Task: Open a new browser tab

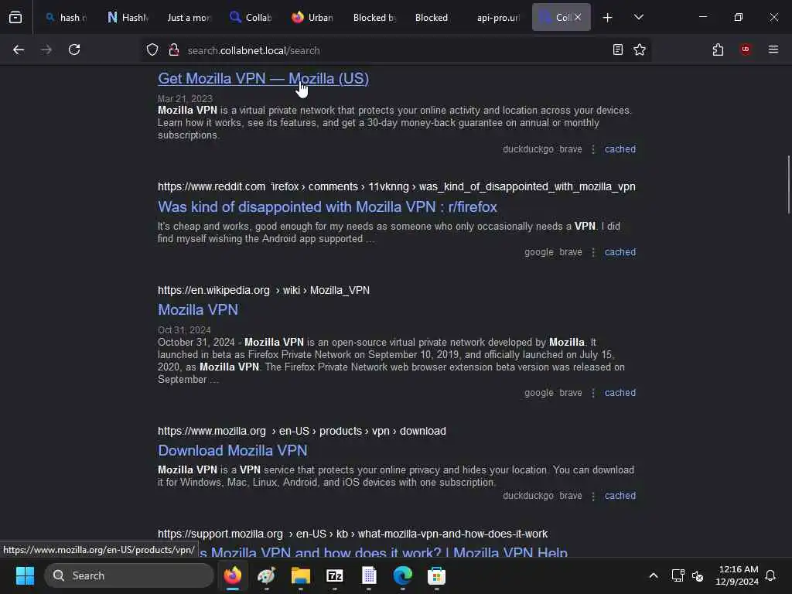Action: pyautogui.click(x=608, y=18)
